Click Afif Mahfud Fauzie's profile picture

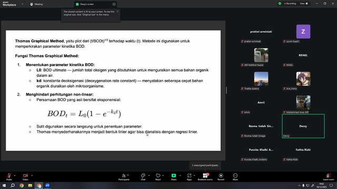pyautogui.click(x=261, y=55)
